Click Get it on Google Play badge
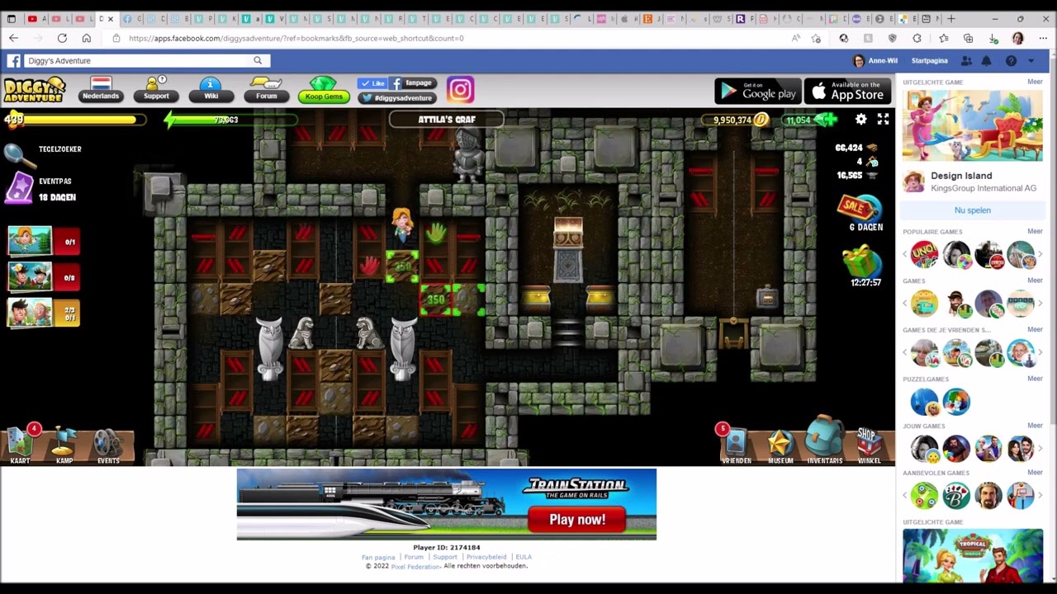Screen dimensions: 1057x594 [757, 91]
